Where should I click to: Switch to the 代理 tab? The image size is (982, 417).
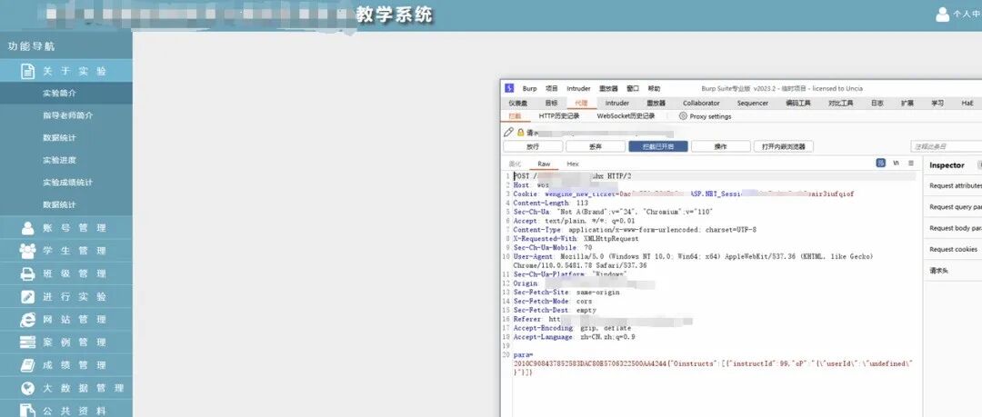(581, 104)
